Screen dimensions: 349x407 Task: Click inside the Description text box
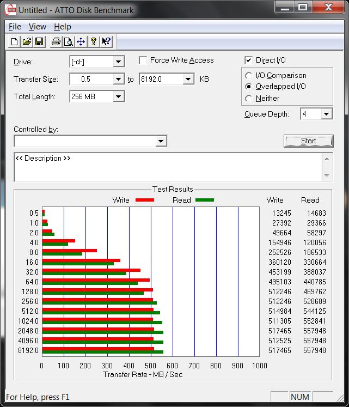click(x=168, y=167)
